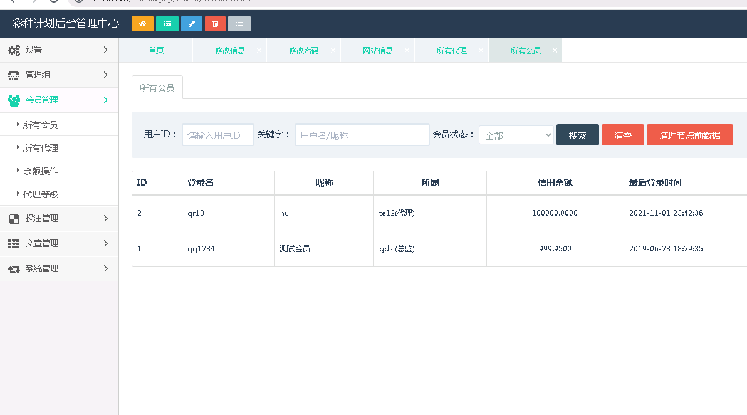Viewport: 747px width, 415px height.
Task: Click the 关键字 input field
Action: pos(362,134)
